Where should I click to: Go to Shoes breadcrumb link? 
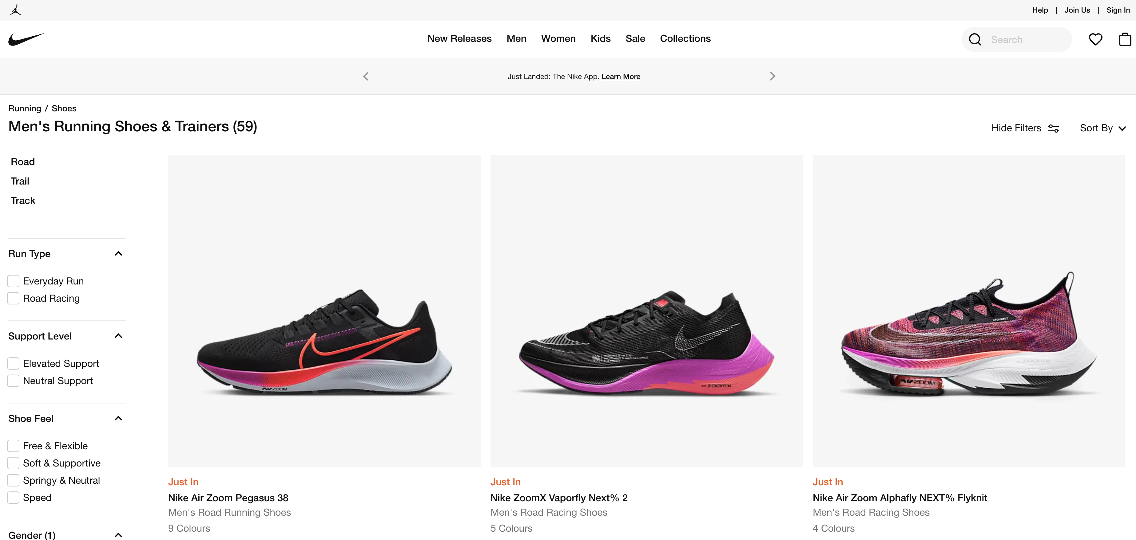point(64,109)
